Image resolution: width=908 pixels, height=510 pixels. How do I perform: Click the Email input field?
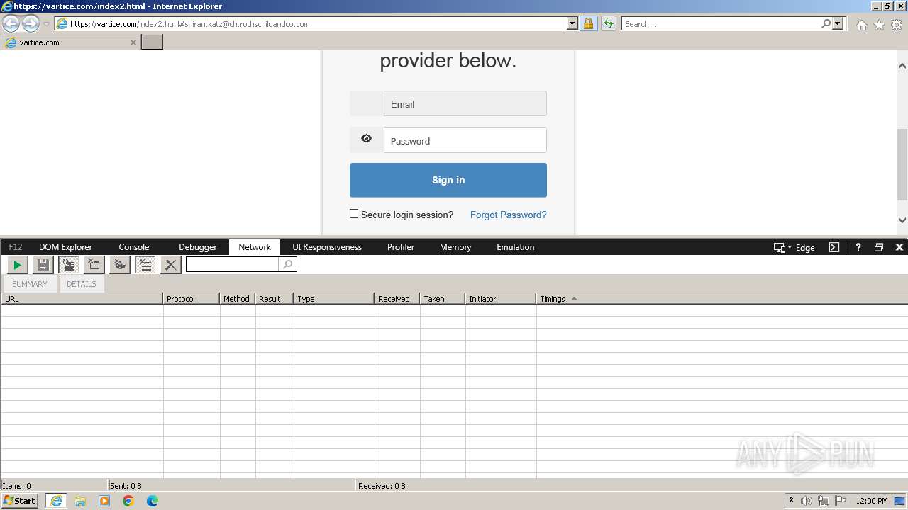pos(465,104)
